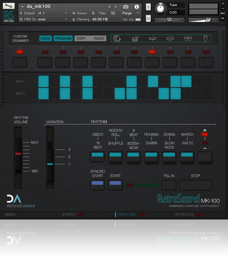Click the camera snapshot icon
Viewport: 228px width, 269px height.
point(126,7)
